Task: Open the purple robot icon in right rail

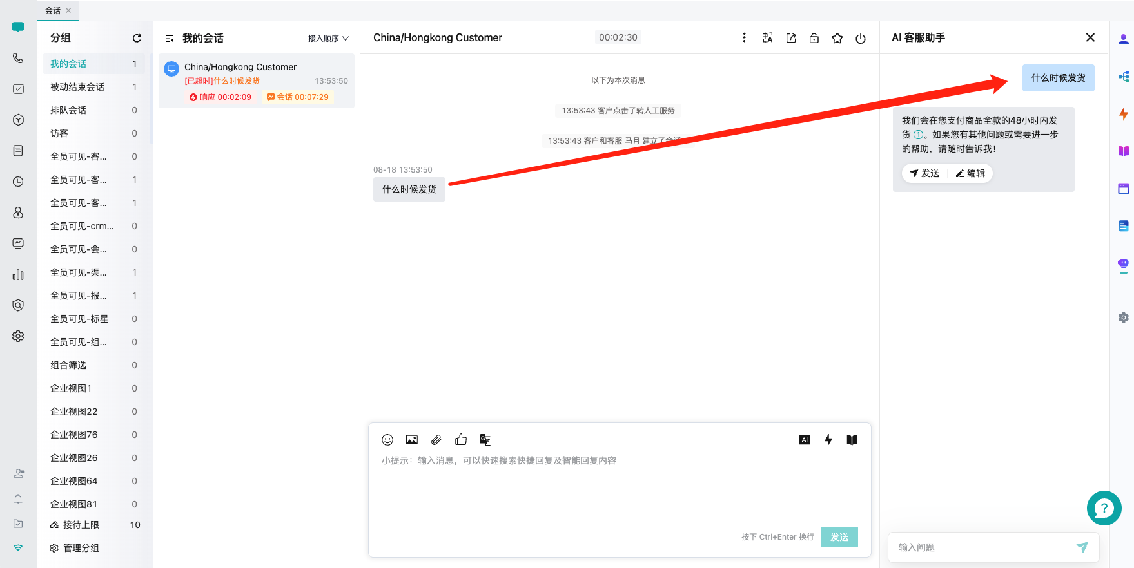Action: (1123, 263)
